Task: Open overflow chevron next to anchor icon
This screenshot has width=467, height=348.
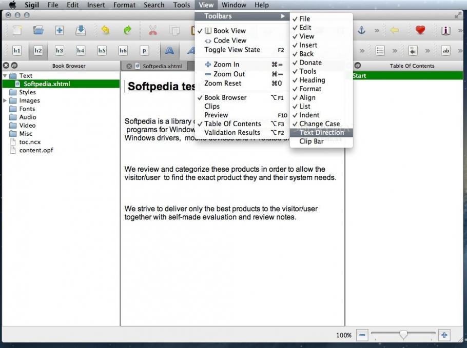Action: pos(377,30)
